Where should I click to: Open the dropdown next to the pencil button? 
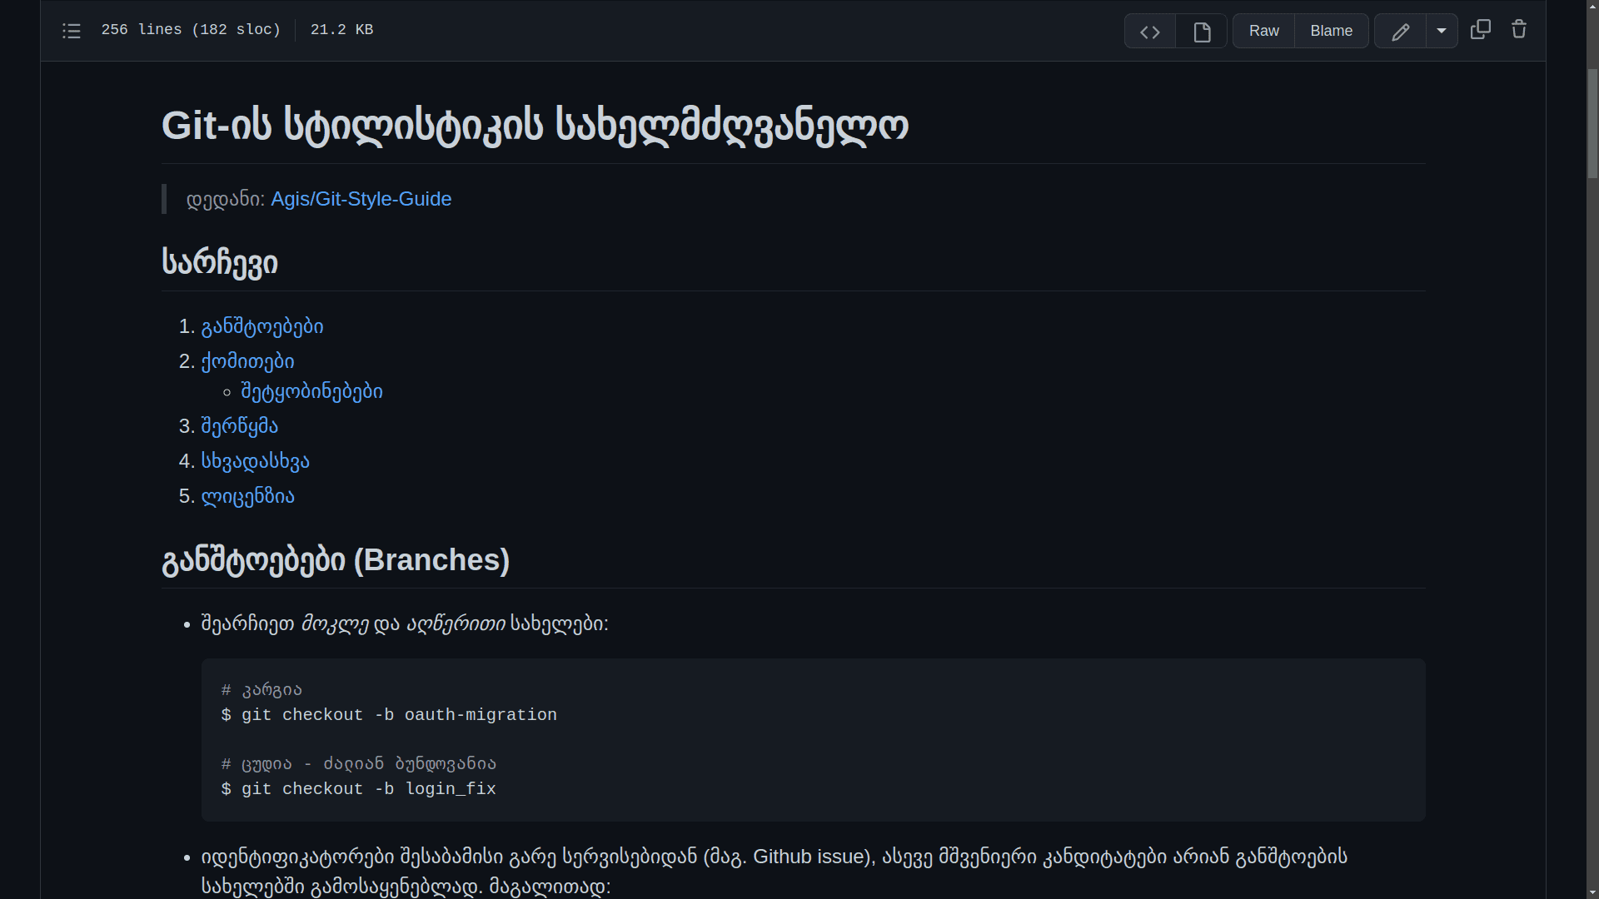pyautogui.click(x=1442, y=31)
